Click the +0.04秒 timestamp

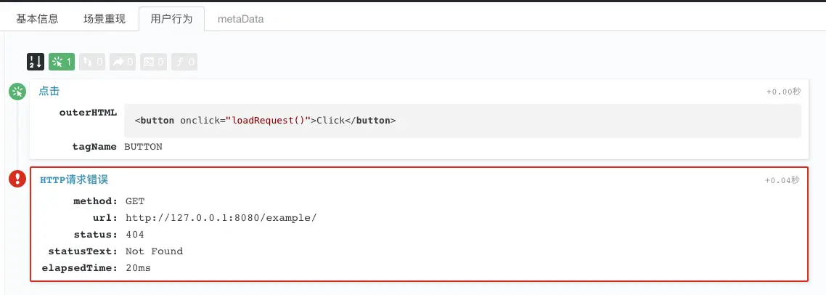pyautogui.click(x=782, y=180)
